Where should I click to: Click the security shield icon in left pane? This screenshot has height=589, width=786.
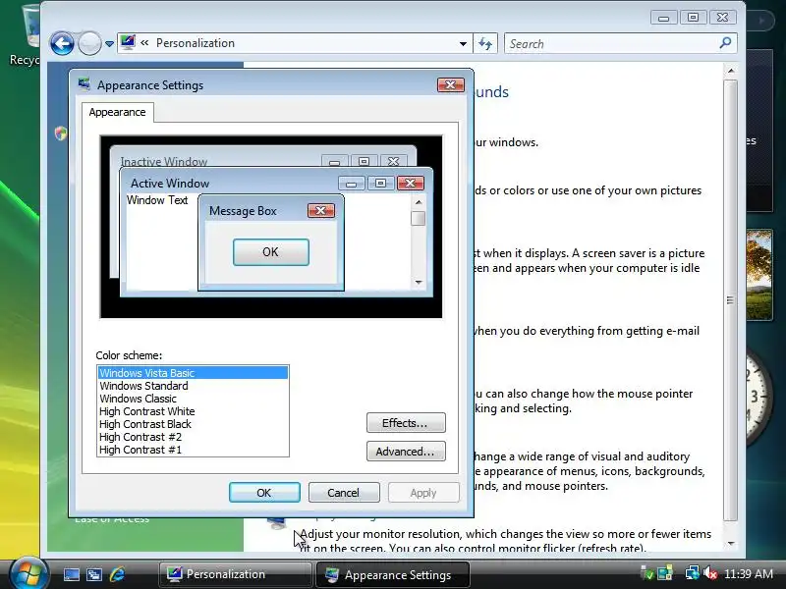pyautogui.click(x=61, y=134)
